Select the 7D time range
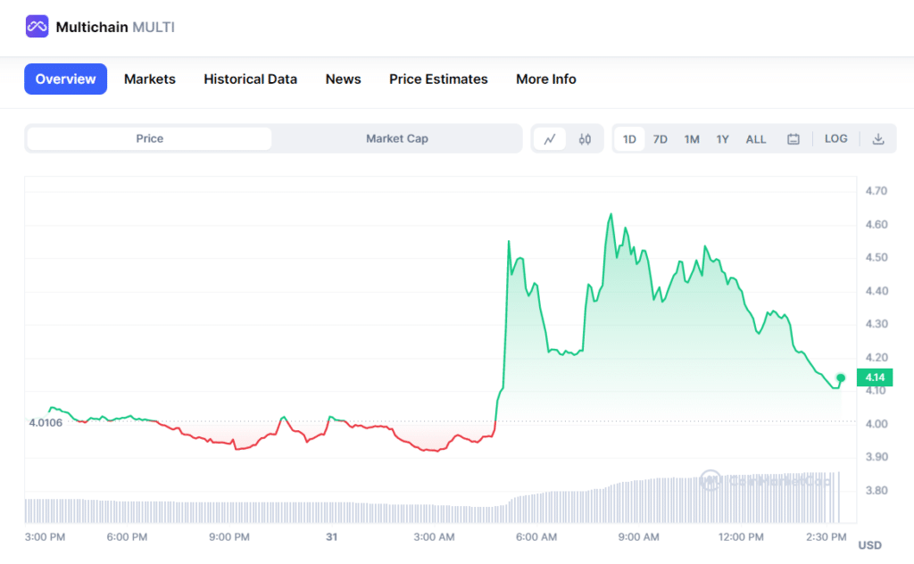 [661, 139]
